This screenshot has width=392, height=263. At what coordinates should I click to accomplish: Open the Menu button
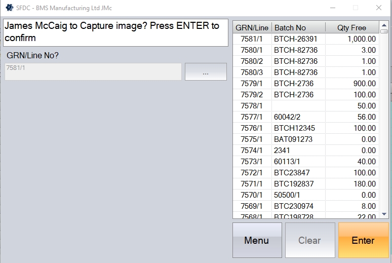[257, 240]
